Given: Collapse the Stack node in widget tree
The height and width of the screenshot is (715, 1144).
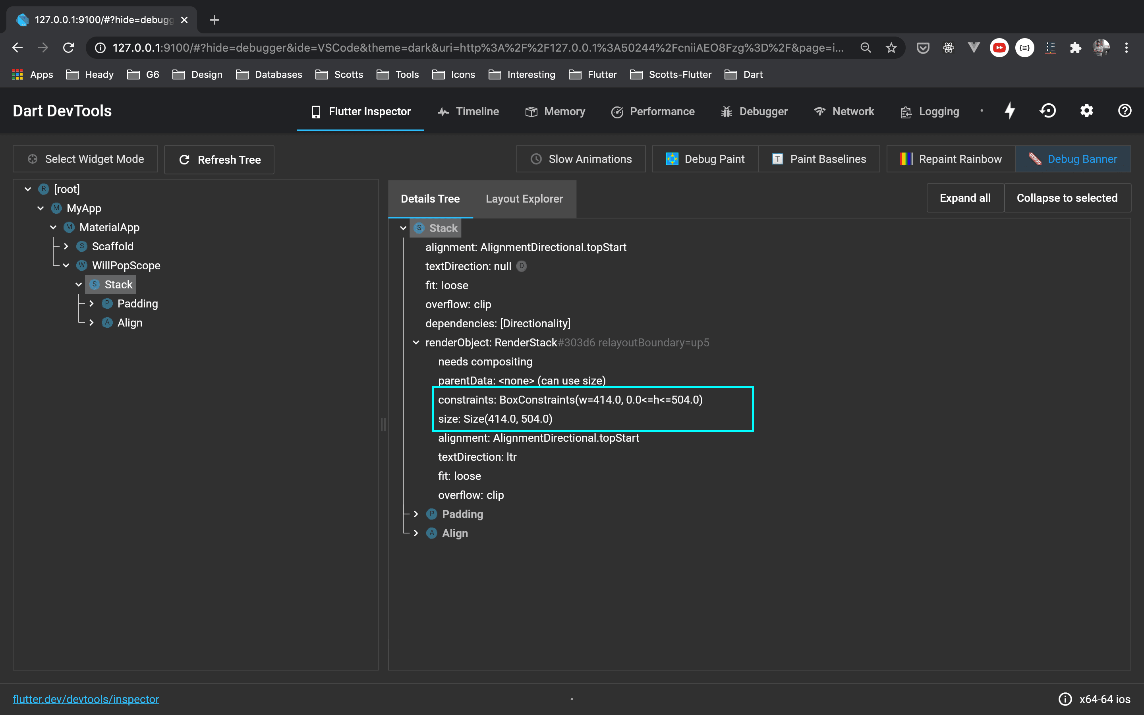Looking at the screenshot, I should (79, 285).
